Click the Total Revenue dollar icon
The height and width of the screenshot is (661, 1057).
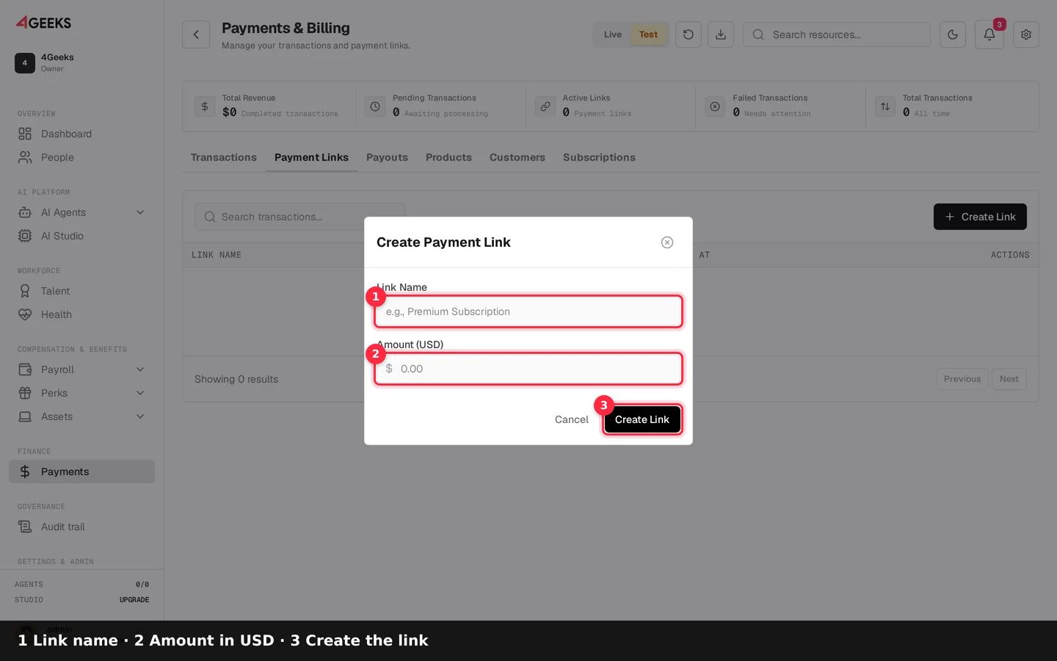click(x=205, y=106)
